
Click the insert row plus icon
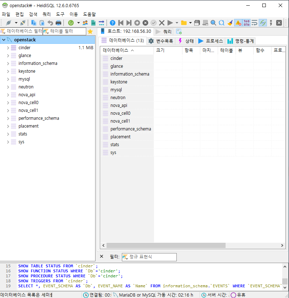(137, 23)
